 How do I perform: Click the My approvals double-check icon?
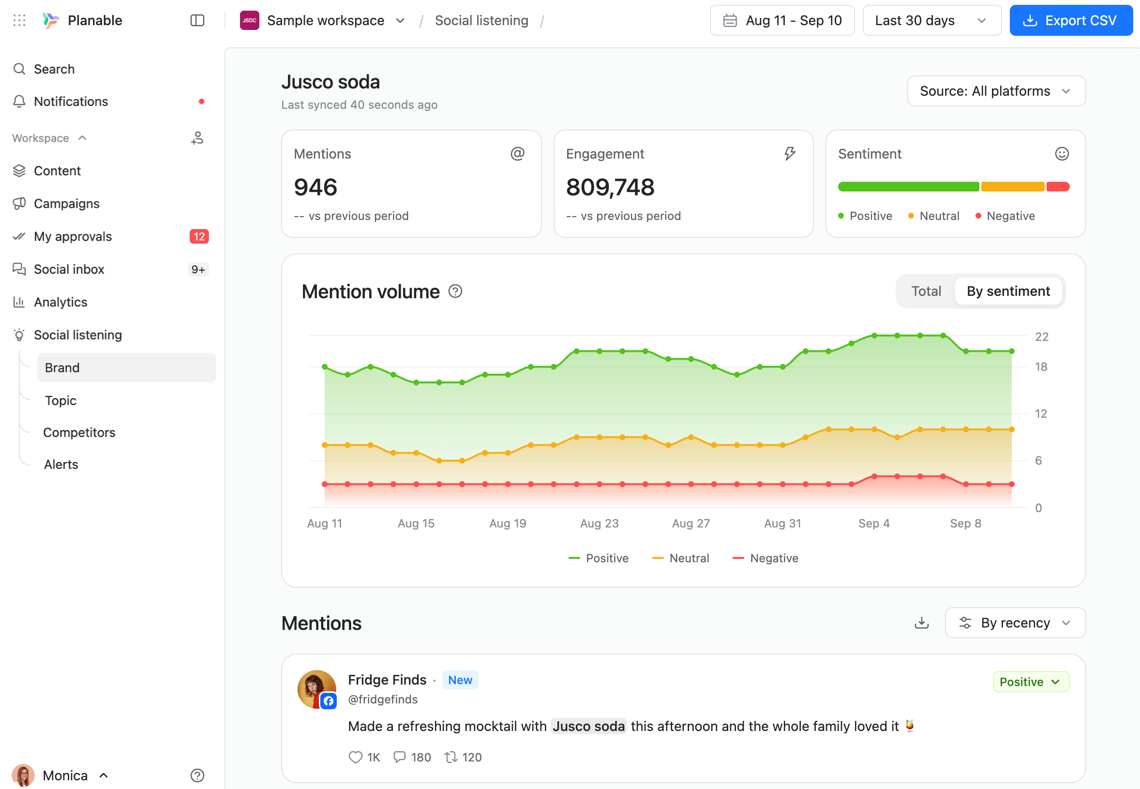(x=19, y=236)
